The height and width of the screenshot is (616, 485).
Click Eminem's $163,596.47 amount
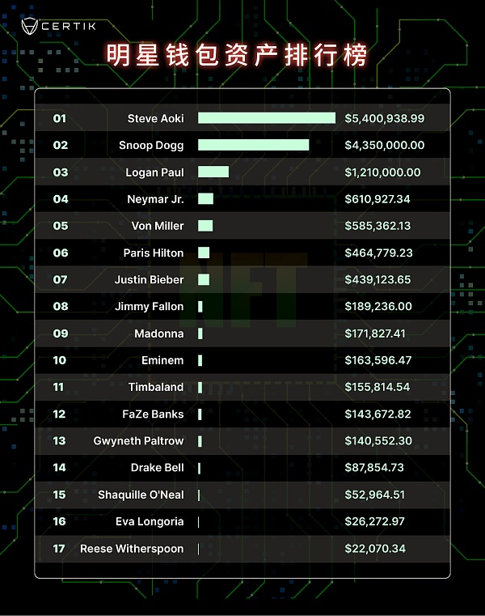[378, 360]
